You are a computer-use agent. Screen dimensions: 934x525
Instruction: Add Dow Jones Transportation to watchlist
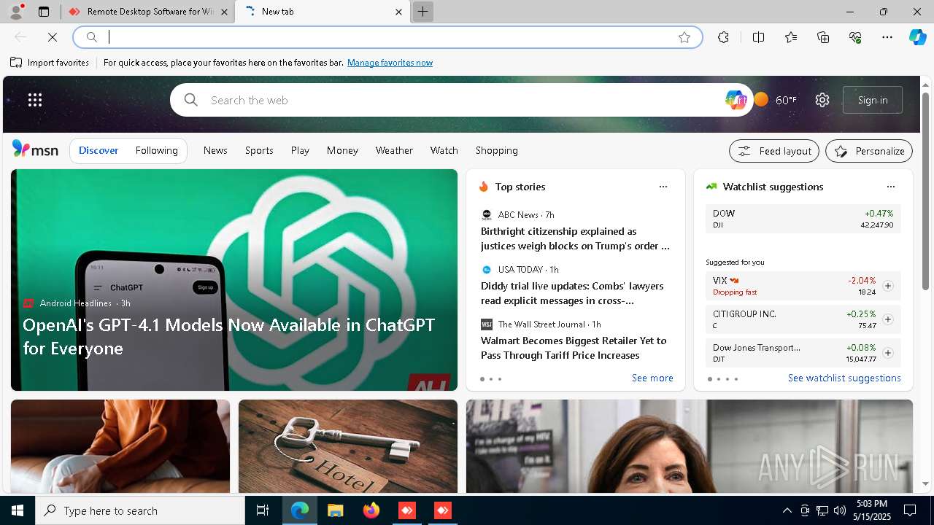click(x=888, y=353)
